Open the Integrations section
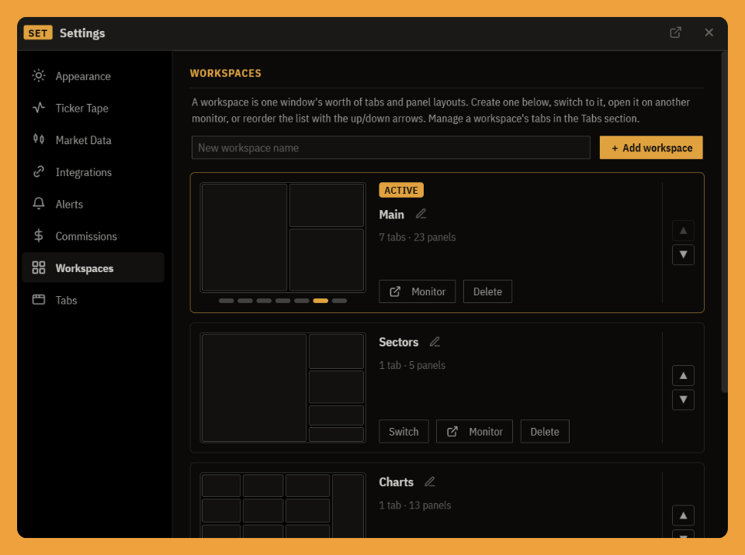745x555 pixels. (93, 172)
